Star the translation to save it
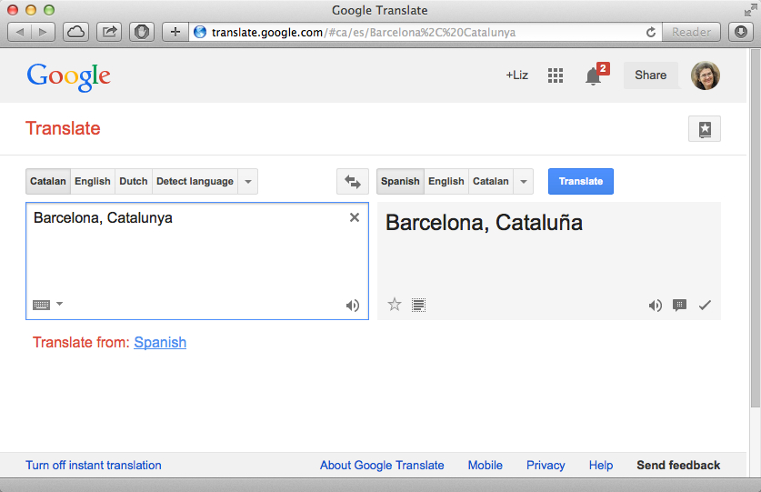 [x=395, y=305]
